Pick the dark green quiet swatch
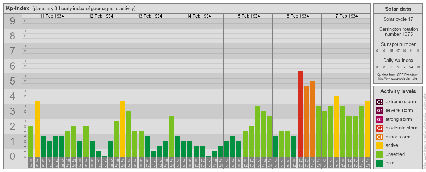 380,163
